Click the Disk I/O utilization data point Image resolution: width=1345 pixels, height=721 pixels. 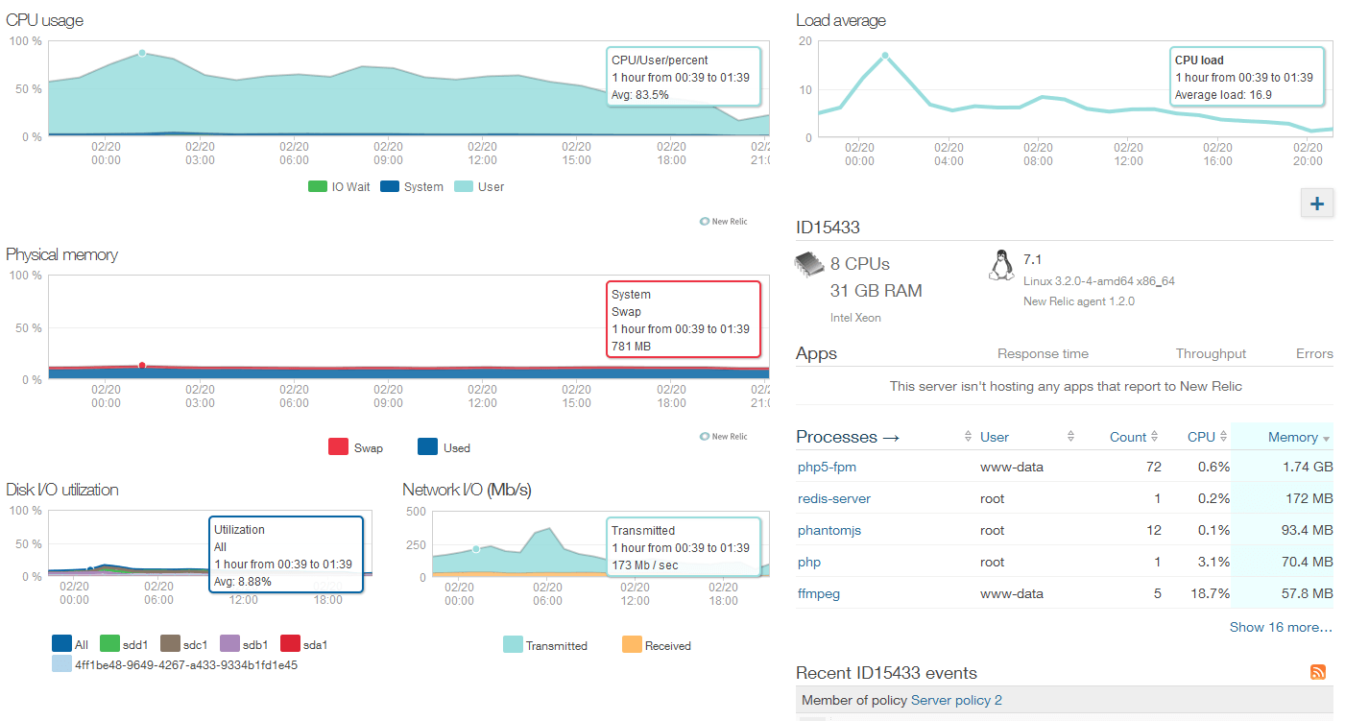(90, 569)
